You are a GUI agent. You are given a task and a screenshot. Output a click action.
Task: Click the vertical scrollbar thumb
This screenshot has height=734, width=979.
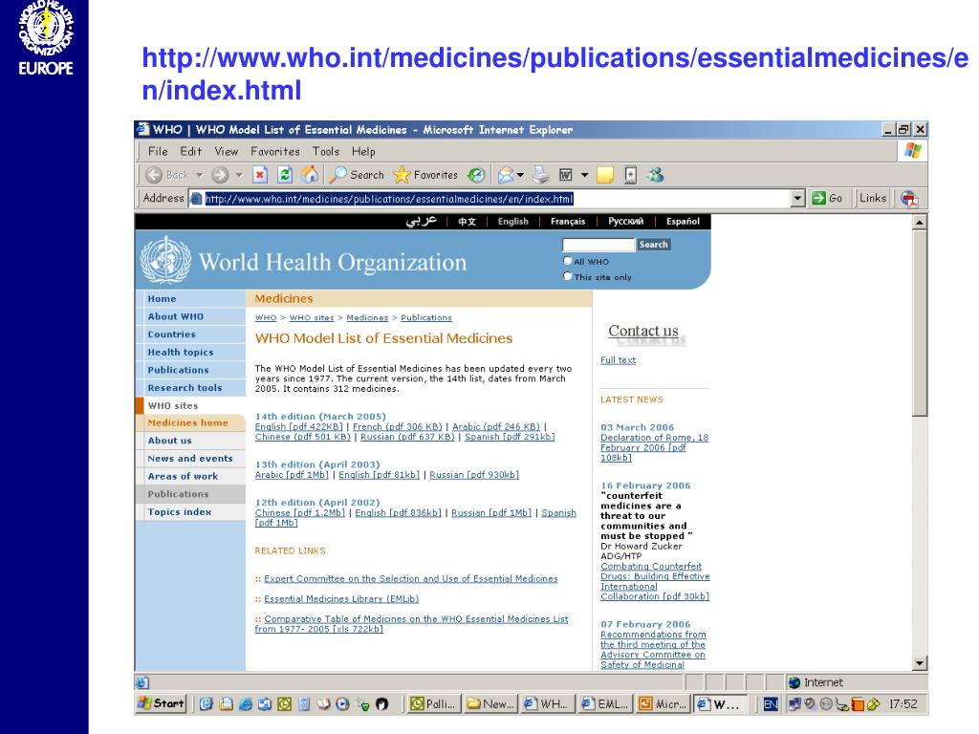919,323
